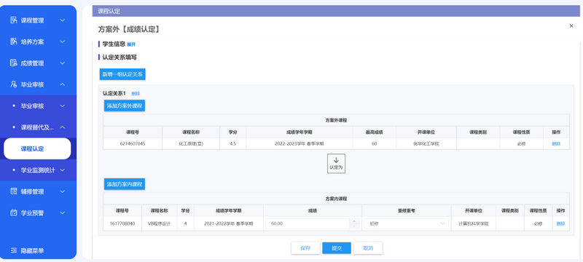Open the 重修重考 dropdown showing 初修
Image resolution: width=583 pixels, height=262 pixels.
tap(407, 223)
